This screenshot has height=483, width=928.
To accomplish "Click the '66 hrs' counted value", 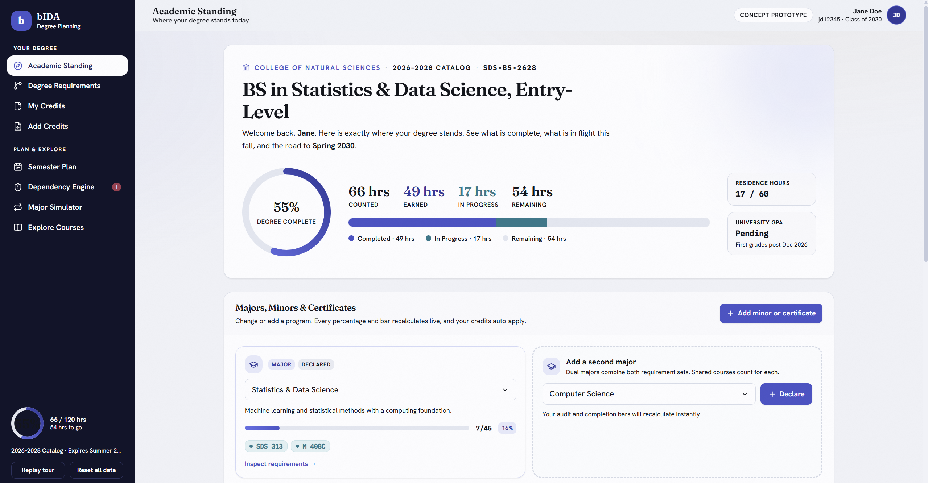I will point(369,191).
